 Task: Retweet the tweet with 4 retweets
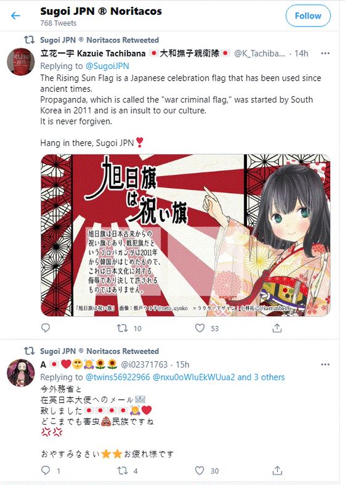coord(123,470)
